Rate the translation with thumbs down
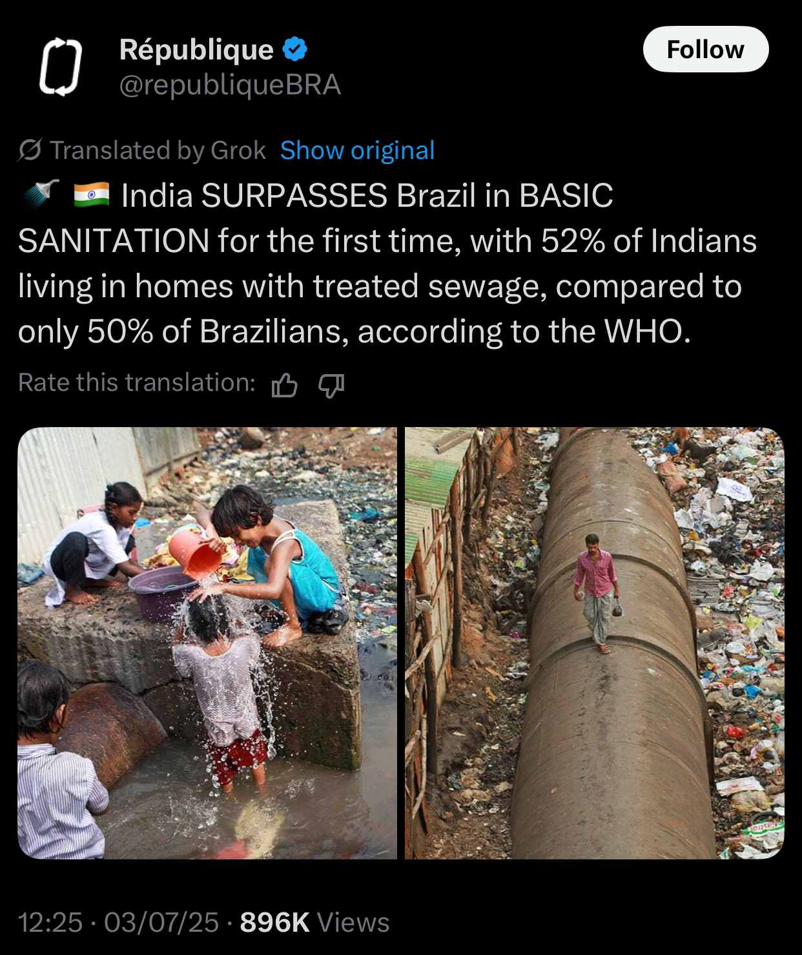 click(x=331, y=384)
